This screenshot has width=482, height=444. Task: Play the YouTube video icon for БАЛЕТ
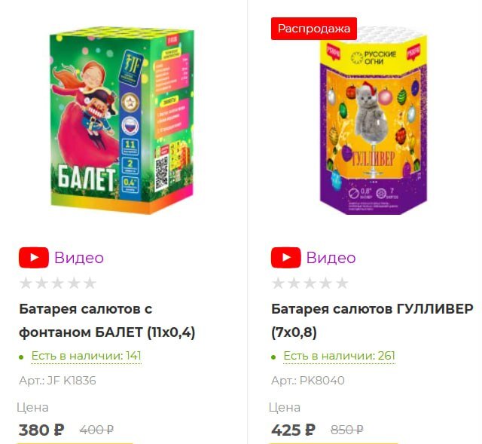click(34, 258)
